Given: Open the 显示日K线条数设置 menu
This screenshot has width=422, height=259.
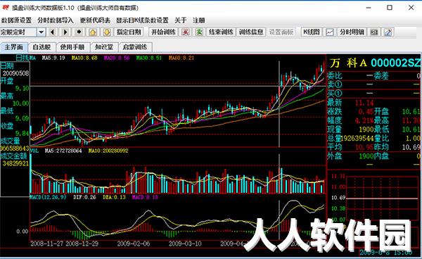Looking at the screenshot, I should (x=142, y=20).
